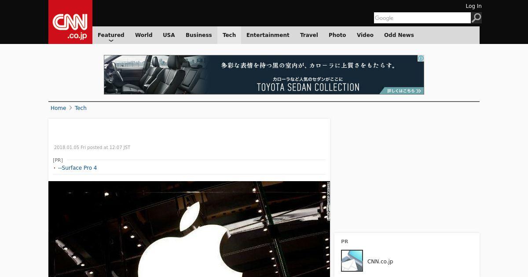Click the search magnifier icon
The width and height of the screenshot is (528, 277).
pyautogui.click(x=477, y=18)
